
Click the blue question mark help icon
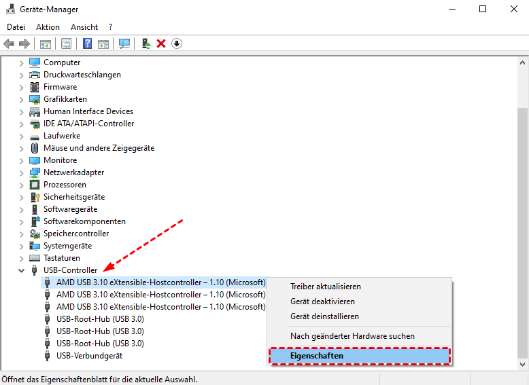87,43
